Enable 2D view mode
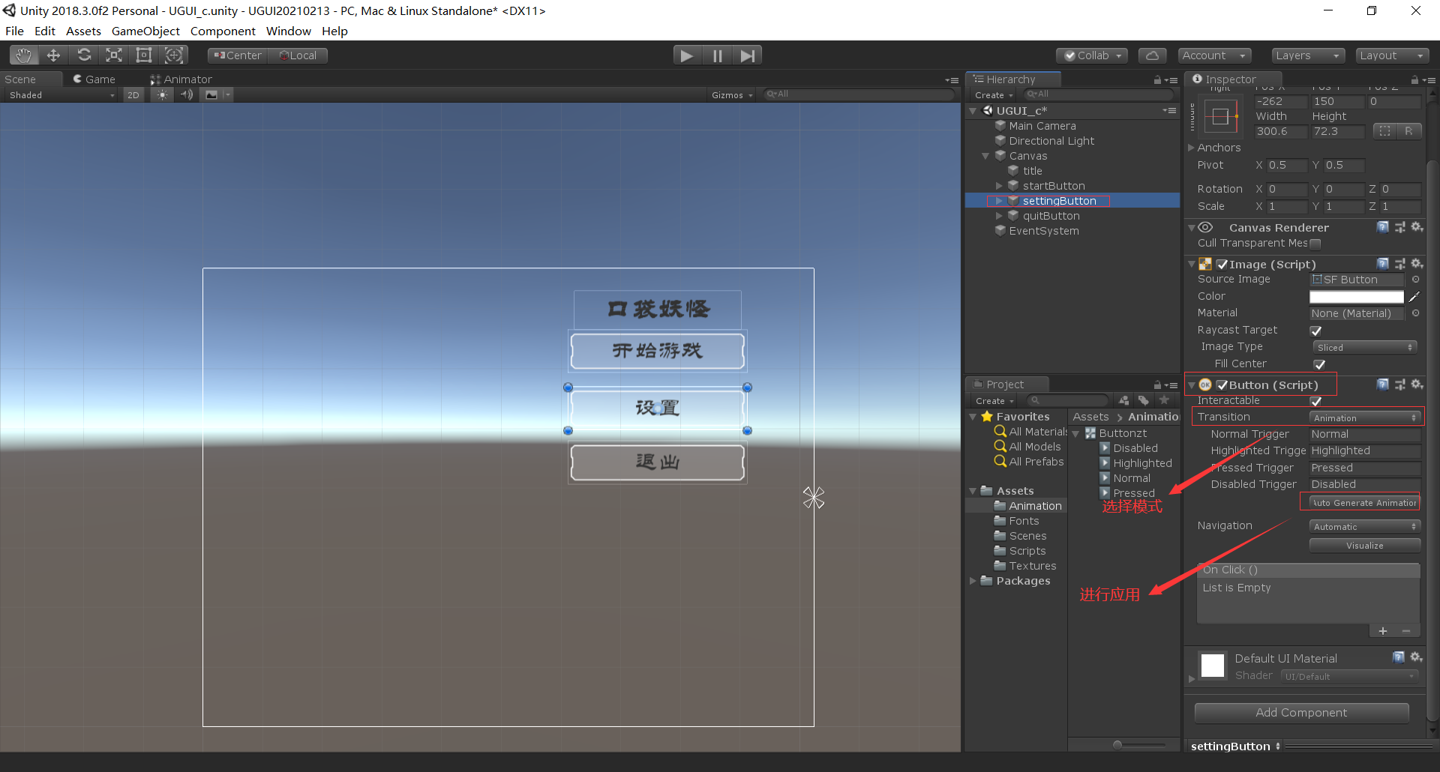Screen dimensions: 1440x772 click(133, 94)
